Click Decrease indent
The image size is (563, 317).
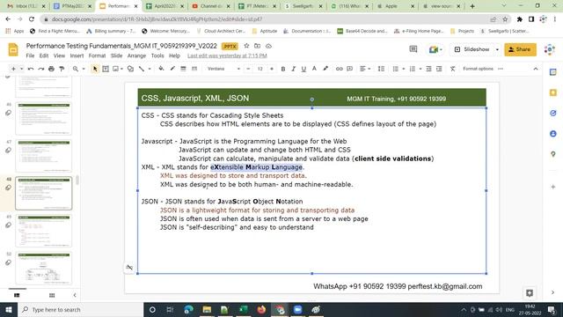pos(428,69)
